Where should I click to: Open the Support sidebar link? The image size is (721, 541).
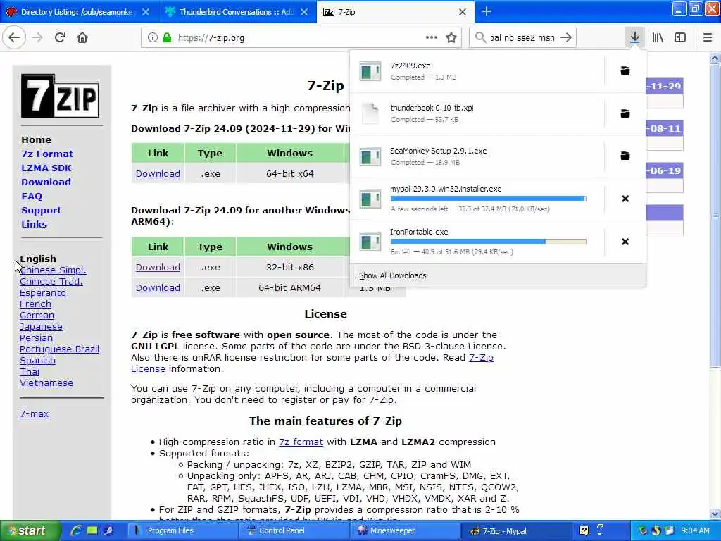(x=41, y=211)
